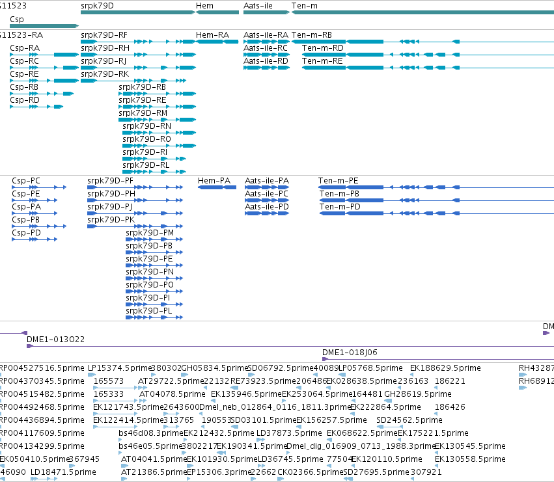Image resolution: width=554 pixels, height=482 pixels.
Task: Click the Aats-ile gene bar
Action: [x=266, y=12]
